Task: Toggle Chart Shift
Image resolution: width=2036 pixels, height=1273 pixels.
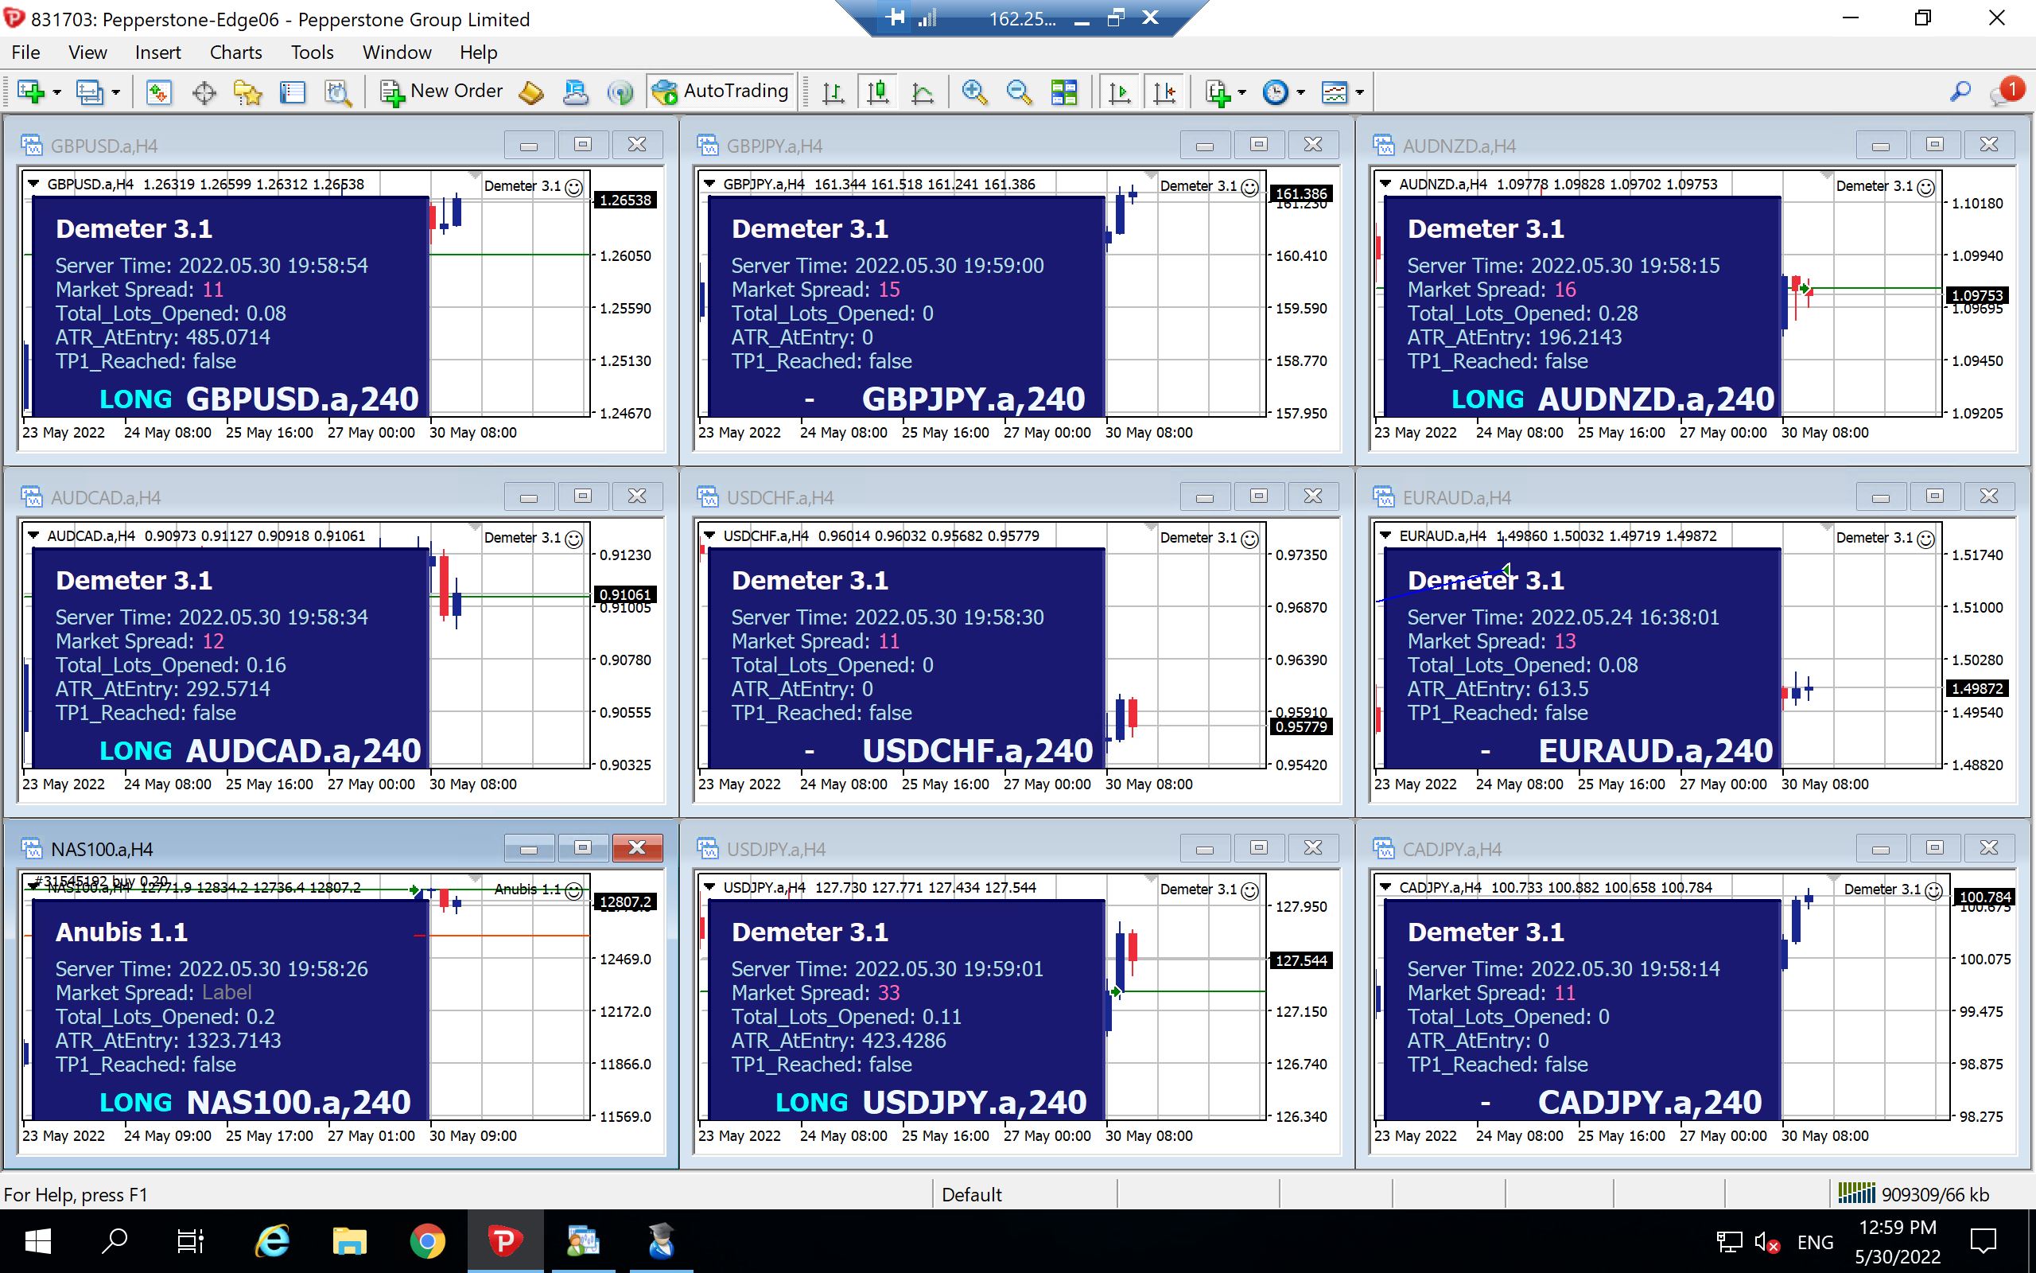Action: click(1164, 91)
